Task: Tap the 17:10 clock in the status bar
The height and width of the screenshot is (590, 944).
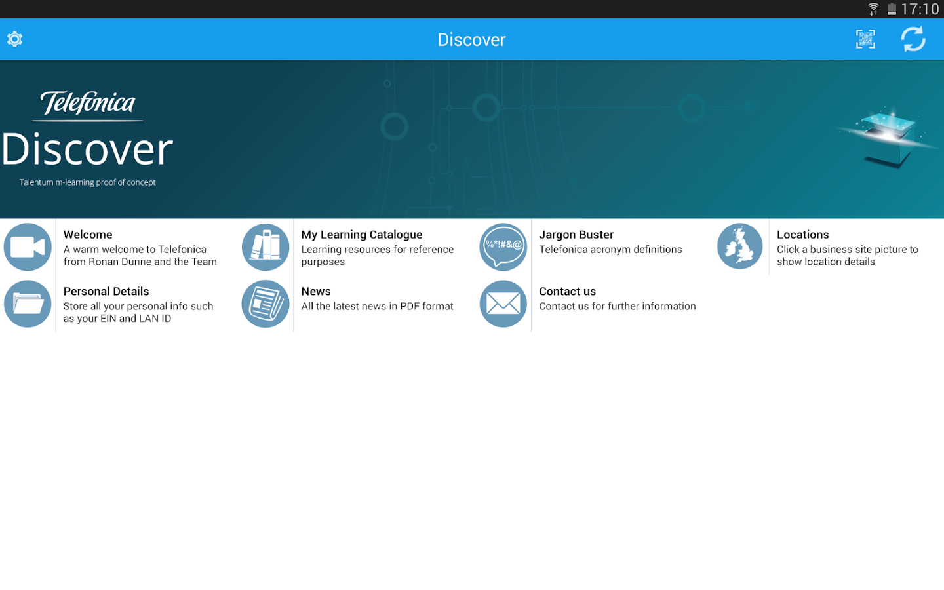Action: click(920, 9)
